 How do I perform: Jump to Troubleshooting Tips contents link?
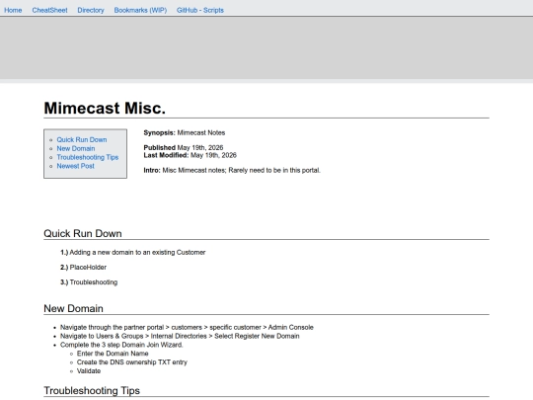(88, 157)
